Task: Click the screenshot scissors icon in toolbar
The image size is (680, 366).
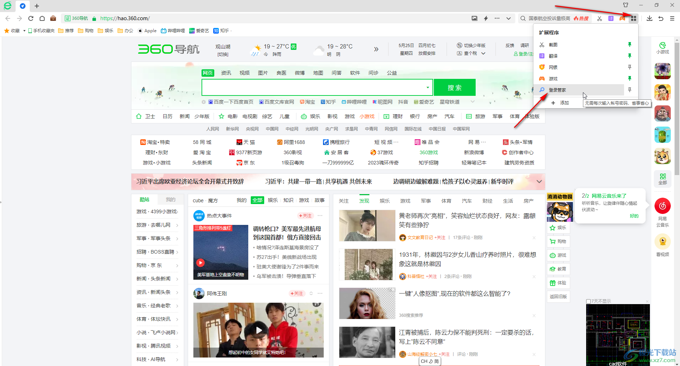Action: [x=600, y=18]
